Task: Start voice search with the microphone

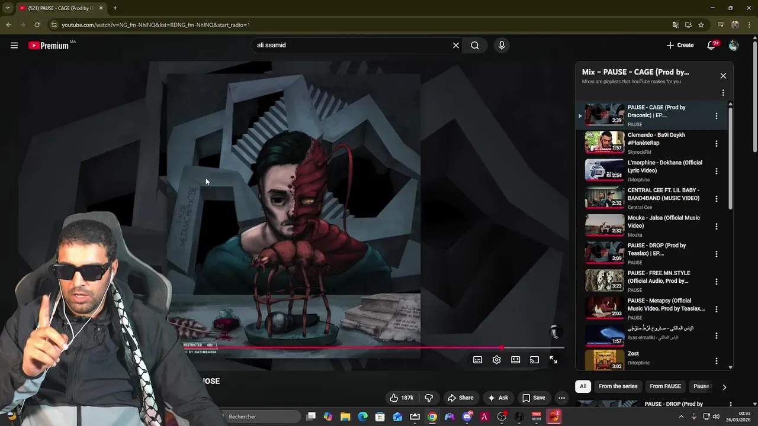Action: [x=502, y=46]
